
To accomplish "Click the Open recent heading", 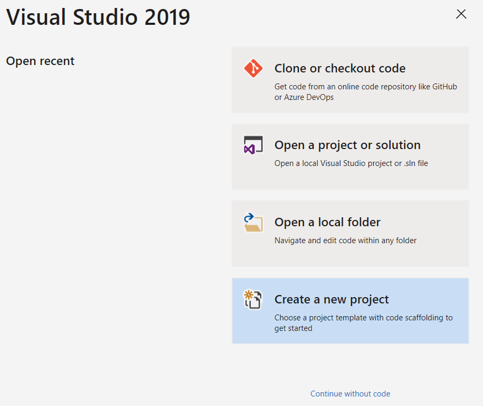I will (40, 61).
